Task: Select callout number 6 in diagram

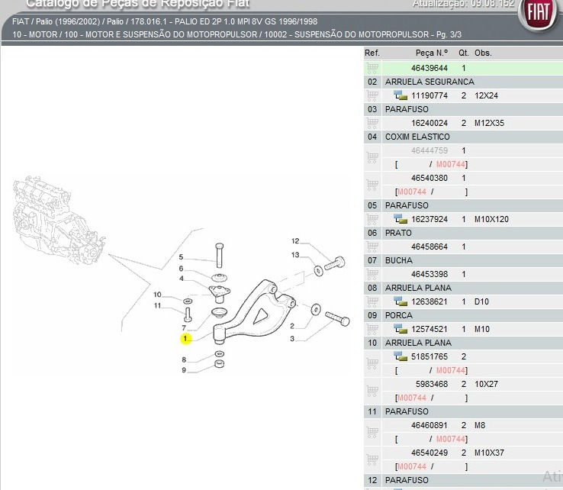Action: pos(181,269)
